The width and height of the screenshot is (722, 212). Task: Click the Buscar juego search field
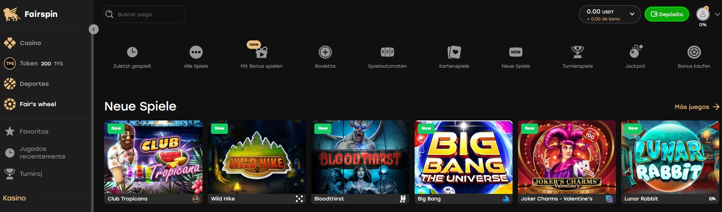144,14
